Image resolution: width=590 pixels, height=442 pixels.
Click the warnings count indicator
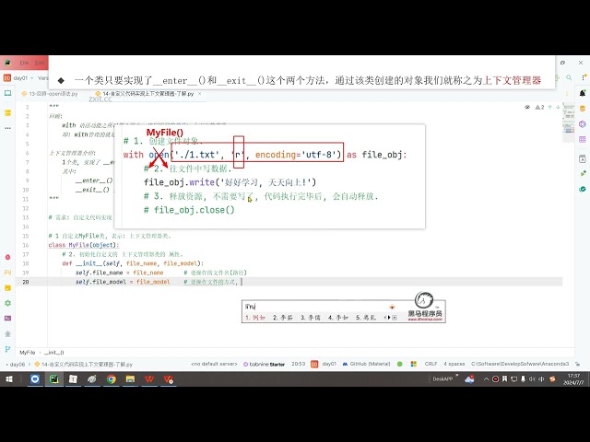[539, 108]
